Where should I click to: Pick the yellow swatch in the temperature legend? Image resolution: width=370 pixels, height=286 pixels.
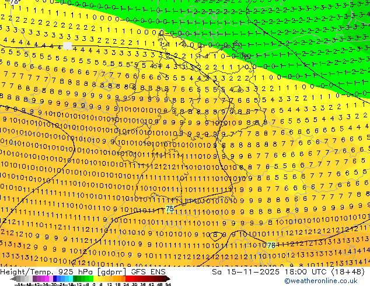pyautogui.click(x=95, y=279)
